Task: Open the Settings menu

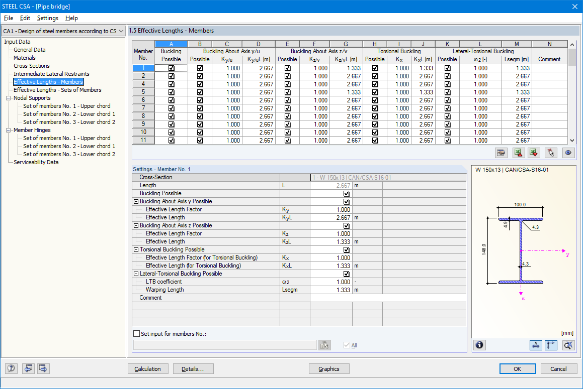Action: tap(48, 18)
